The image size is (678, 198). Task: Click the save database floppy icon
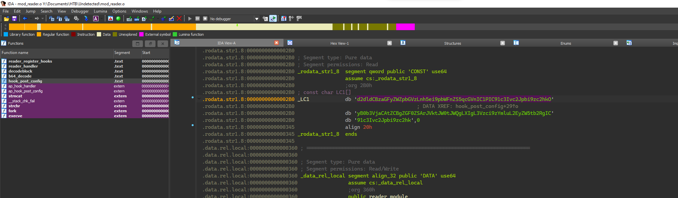click(x=14, y=19)
